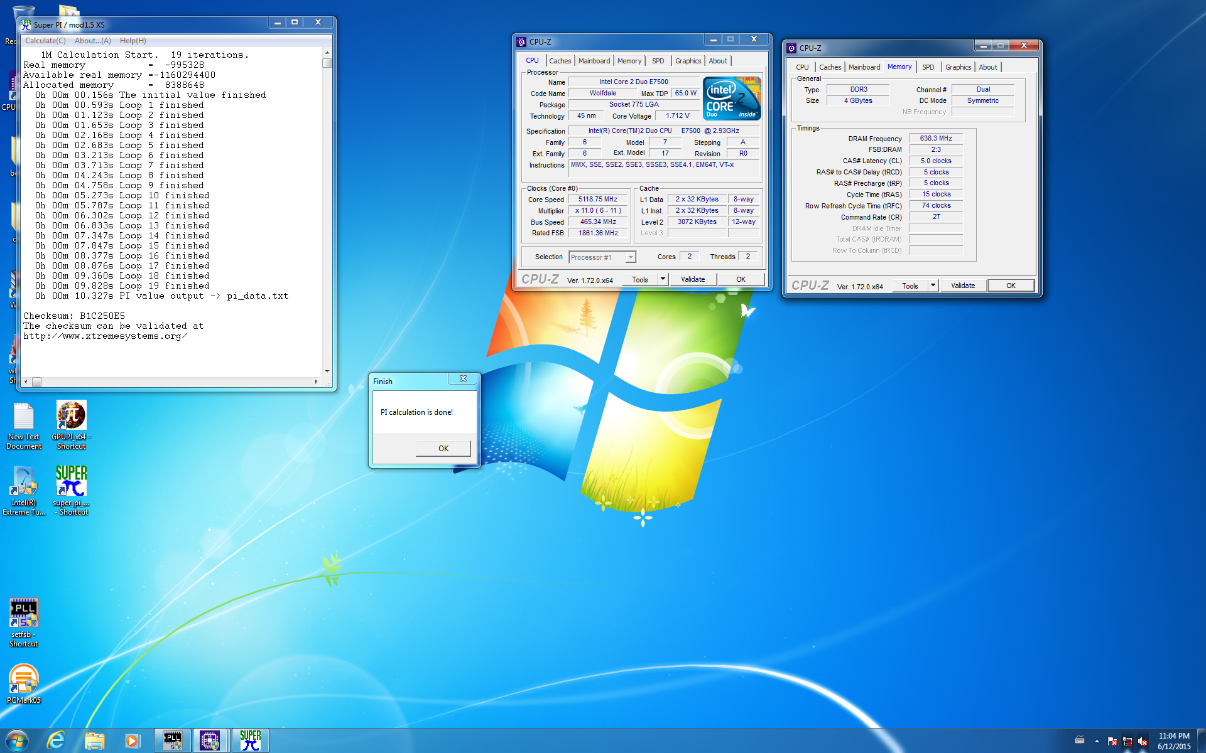Image resolution: width=1206 pixels, height=753 pixels.
Task: Click network tray icon
Action: point(1127,741)
